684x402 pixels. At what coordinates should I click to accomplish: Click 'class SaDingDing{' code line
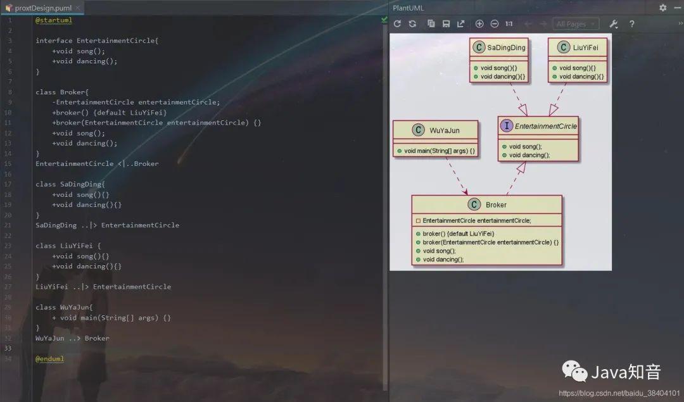[x=70, y=184]
